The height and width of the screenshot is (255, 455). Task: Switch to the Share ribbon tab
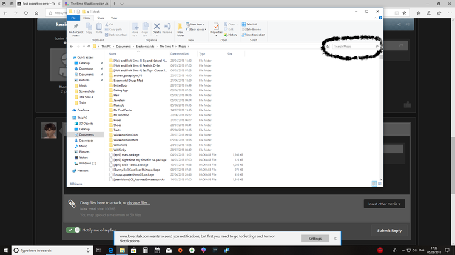(x=101, y=18)
